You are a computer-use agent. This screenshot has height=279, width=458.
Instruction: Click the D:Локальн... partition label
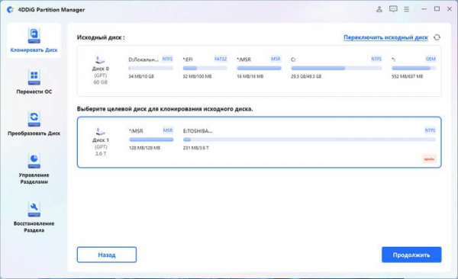pyautogui.click(x=144, y=59)
